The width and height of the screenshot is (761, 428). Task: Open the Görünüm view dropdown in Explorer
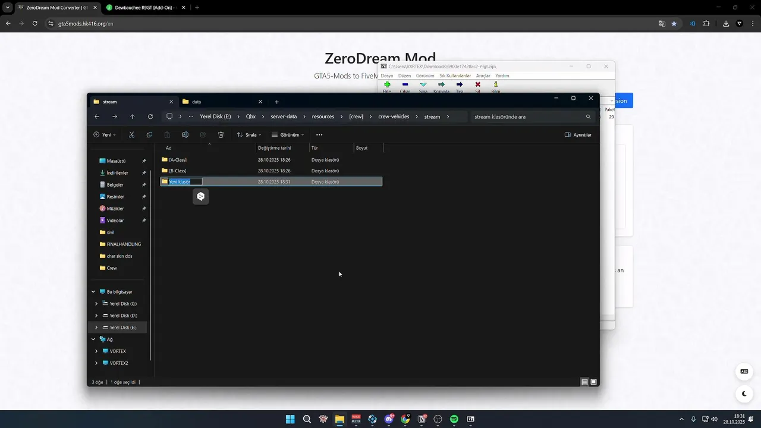click(288, 135)
